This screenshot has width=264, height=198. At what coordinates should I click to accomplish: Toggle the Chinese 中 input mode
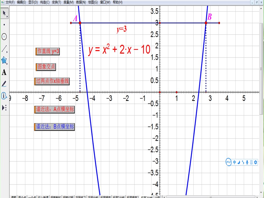pos(234,162)
